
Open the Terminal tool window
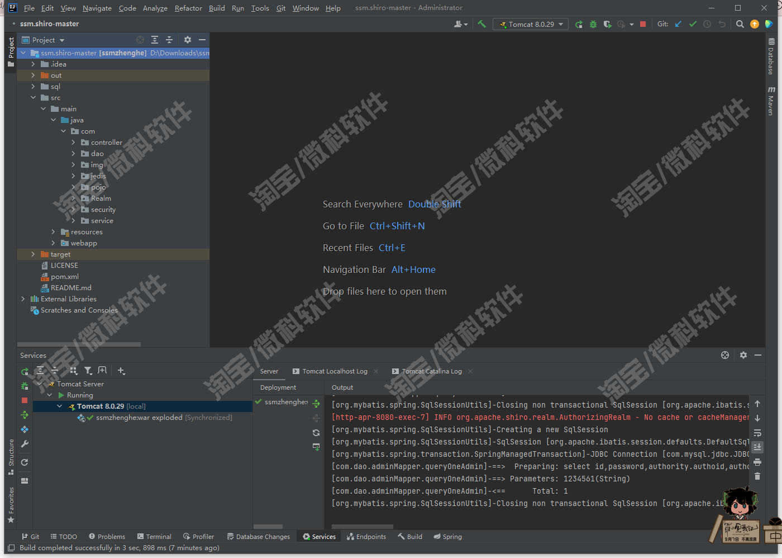click(x=154, y=537)
